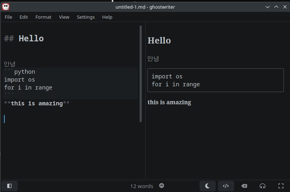Open the File menu
Viewport: 290px width, 192px height.
(x=8, y=17)
